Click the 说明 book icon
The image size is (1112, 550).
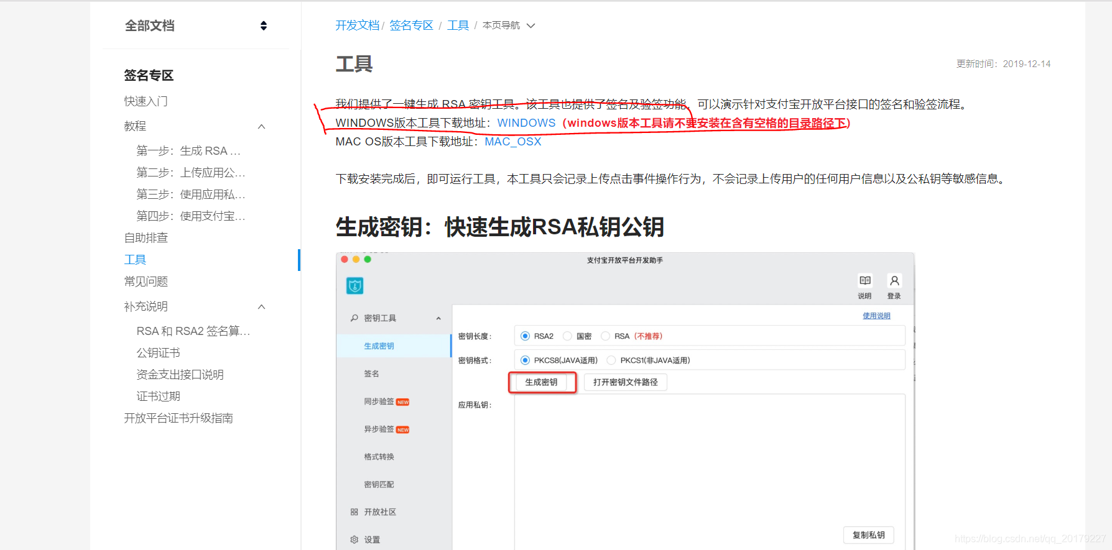(x=864, y=281)
